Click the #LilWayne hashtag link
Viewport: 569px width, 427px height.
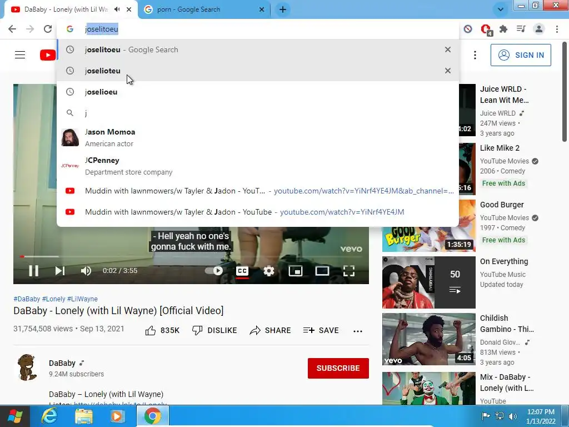82,299
